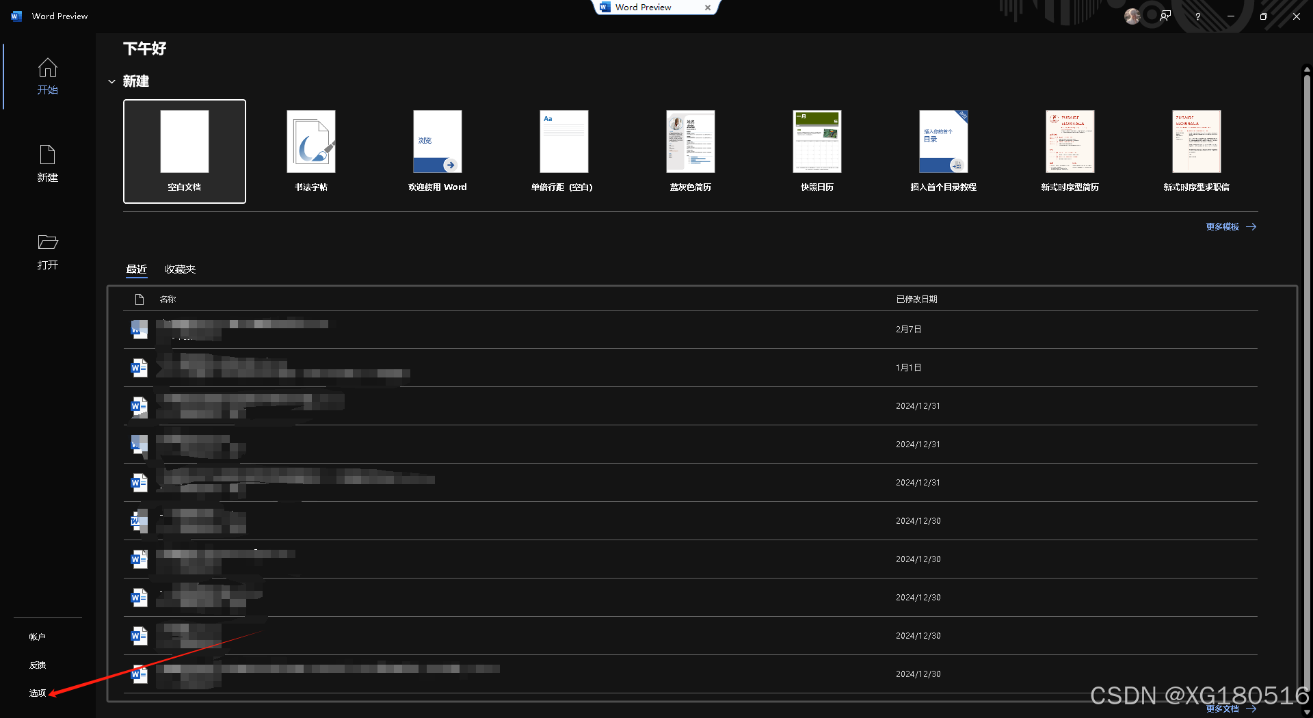
Task: Select the 空白文档 blank document template
Action: coord(185,151)
